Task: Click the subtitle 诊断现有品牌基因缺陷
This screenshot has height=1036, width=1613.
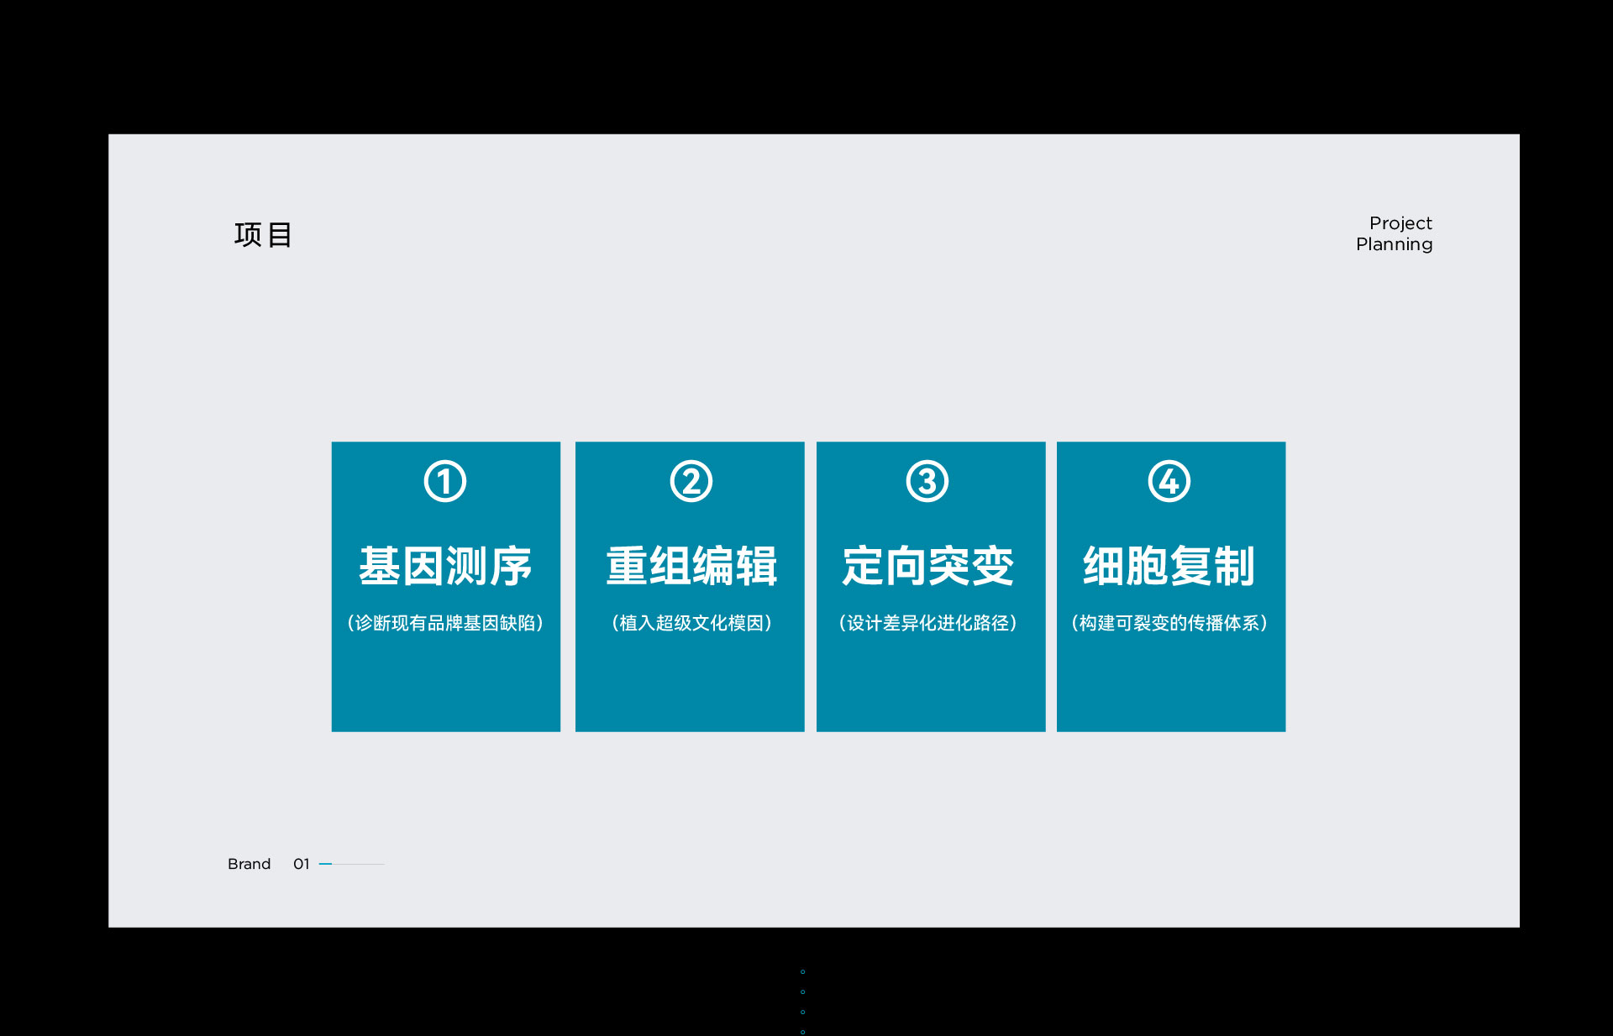Action: [x=445, y=623]
